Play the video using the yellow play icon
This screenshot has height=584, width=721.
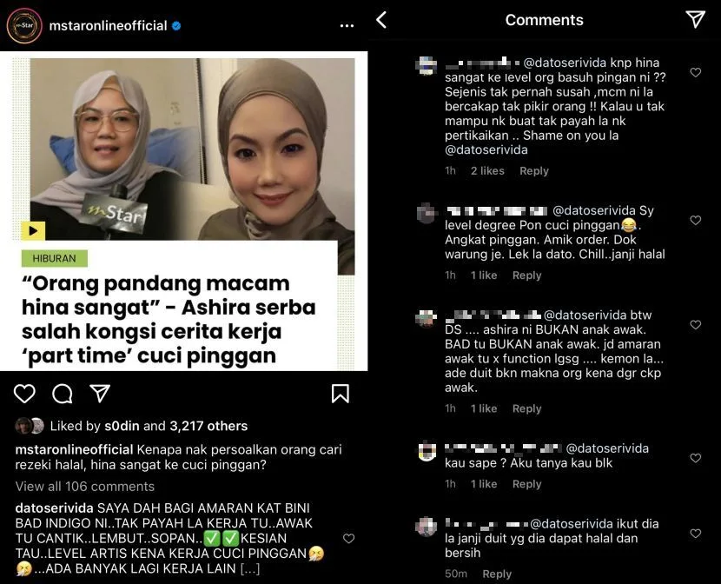tap(33, 231)
